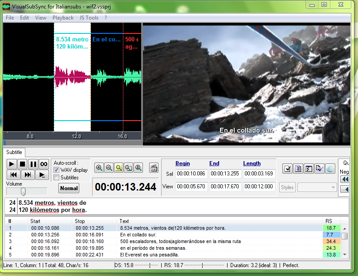Click the blue swirl icon in toolbar
The height and width of the screenshot is (276, 358).
pyautogui.click(x=330, y=168)
